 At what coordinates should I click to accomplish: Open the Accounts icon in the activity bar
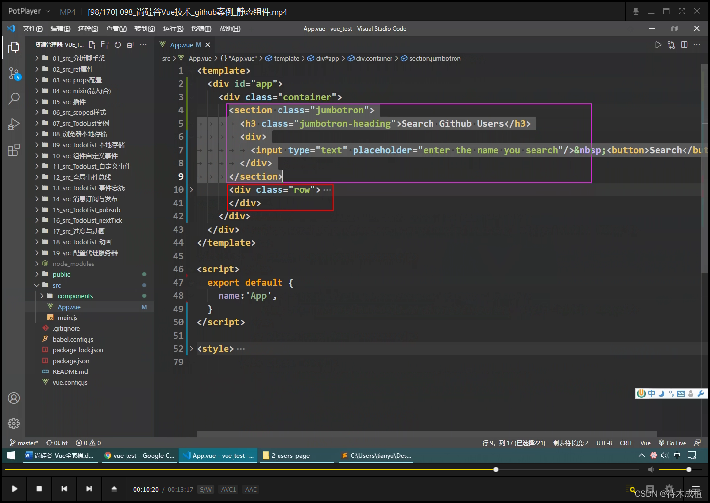pyautogui.click(x=14, y=398)
